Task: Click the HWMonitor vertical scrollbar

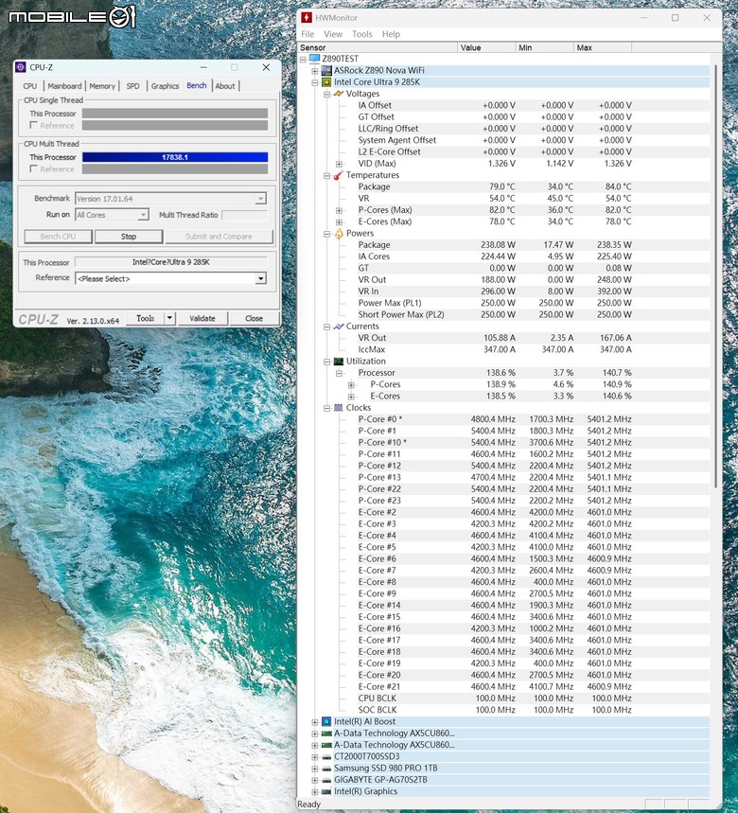Action: [715, 275]
